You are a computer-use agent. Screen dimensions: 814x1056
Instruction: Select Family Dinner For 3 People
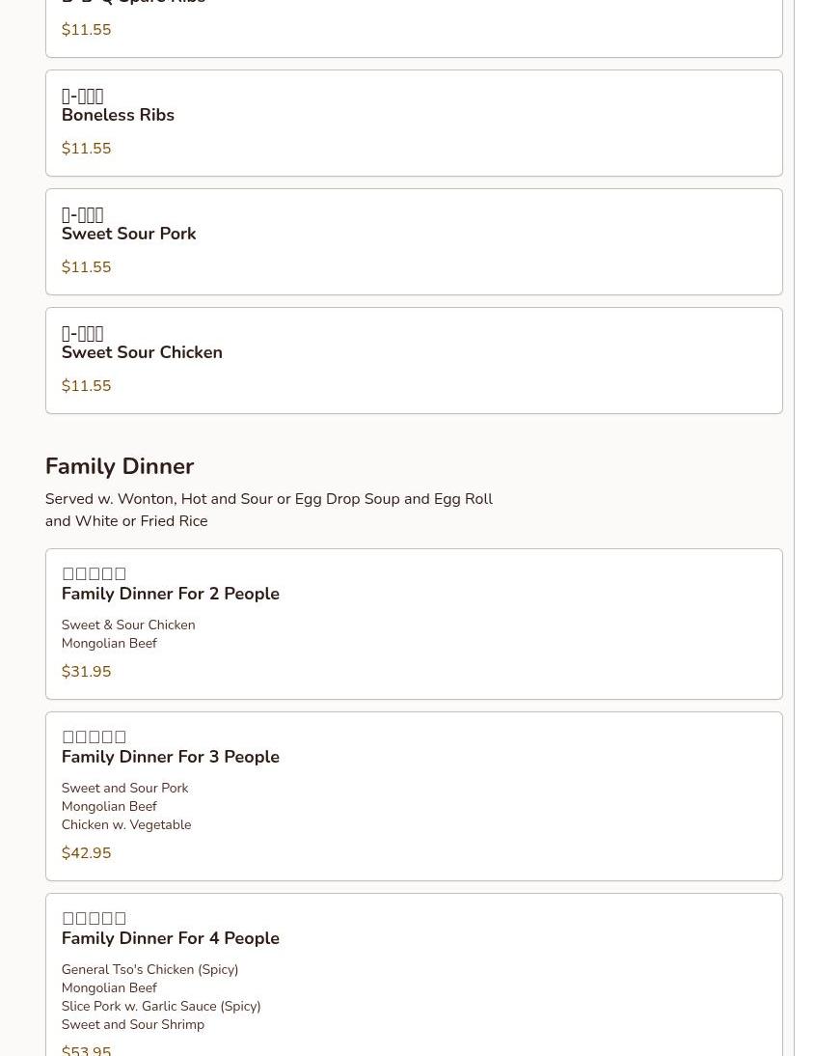click(x=170, y=758)
